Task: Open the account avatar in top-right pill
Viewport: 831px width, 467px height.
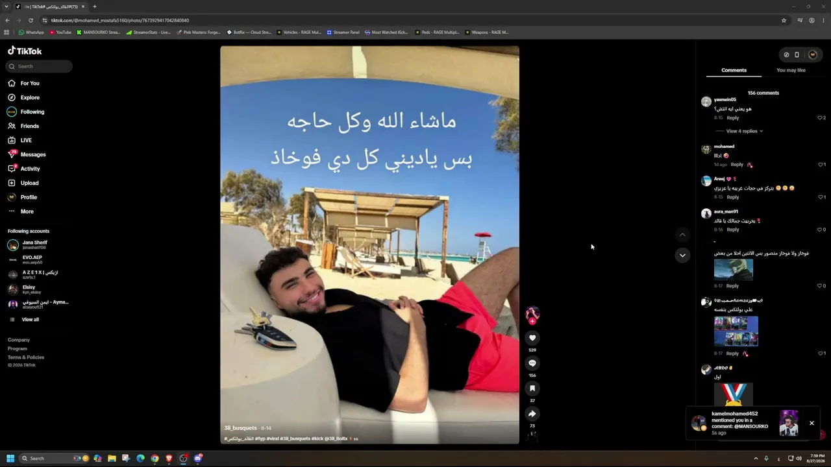Action: click(x=812, y=54)
